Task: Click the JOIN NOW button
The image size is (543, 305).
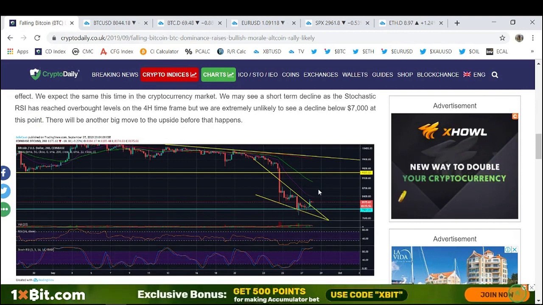Action: point(496,295)
